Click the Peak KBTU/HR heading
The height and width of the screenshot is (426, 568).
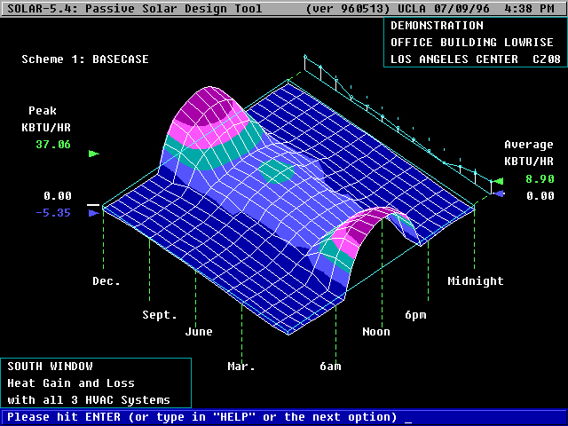tap(46, 119)
